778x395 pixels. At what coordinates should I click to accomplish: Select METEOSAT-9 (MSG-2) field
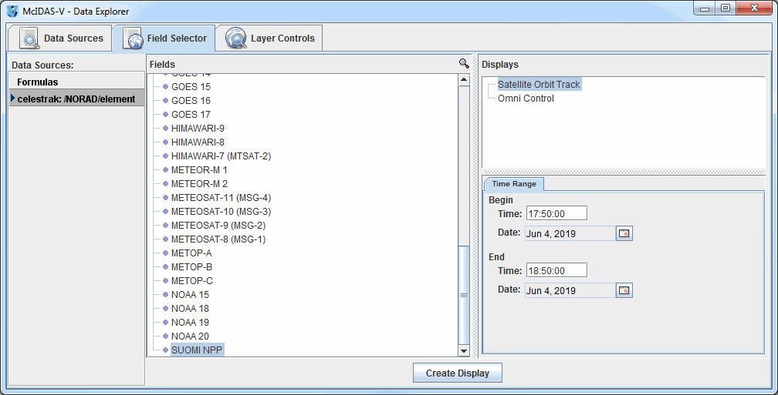(218, 225)
